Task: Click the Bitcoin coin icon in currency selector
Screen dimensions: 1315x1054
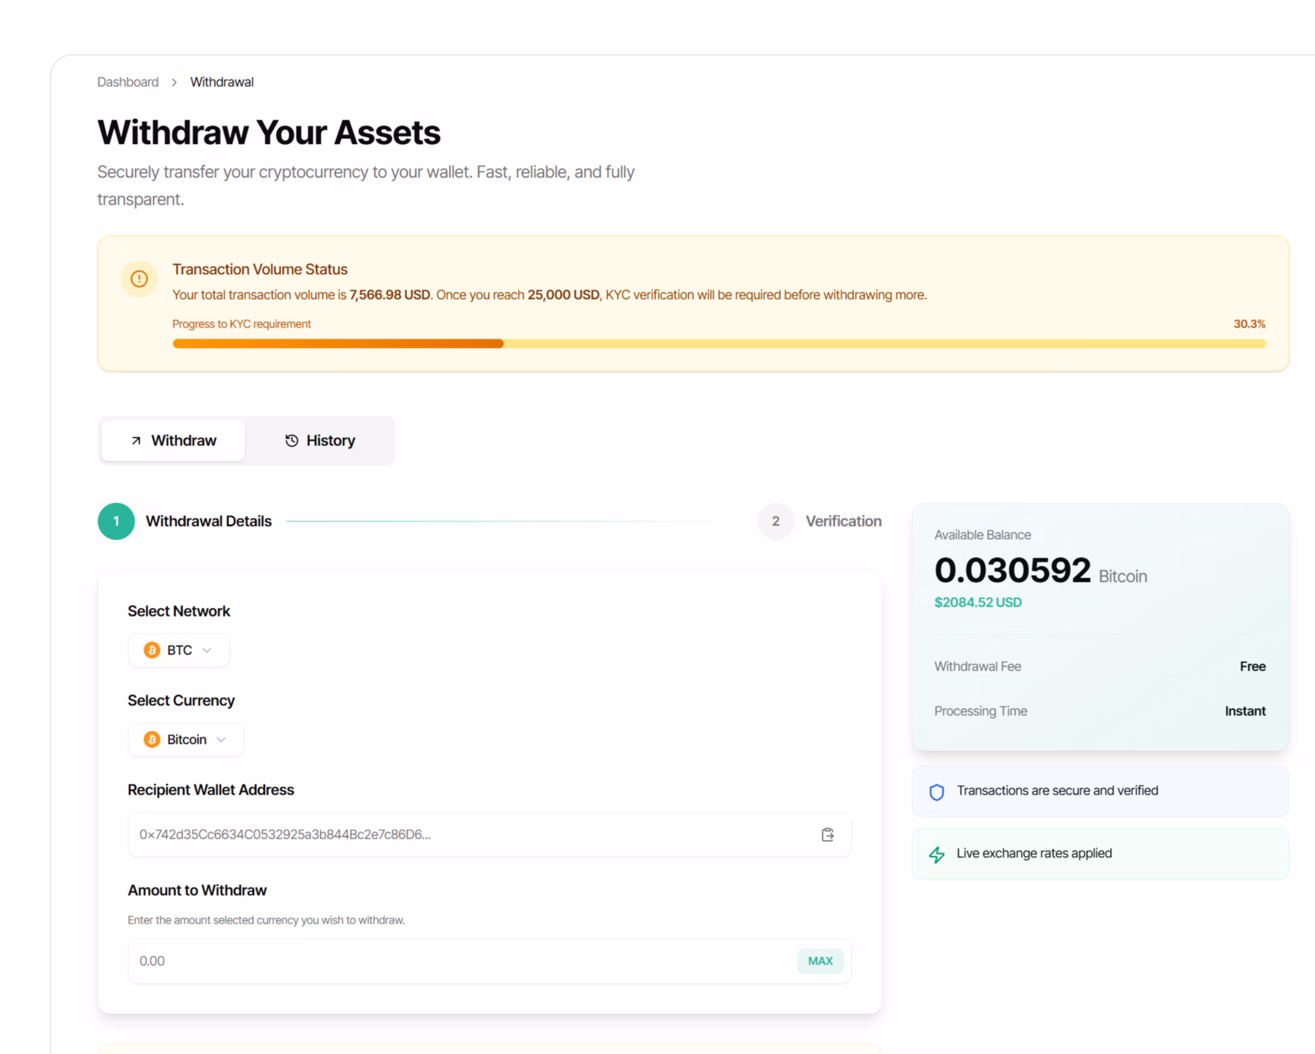Action: click(x=151, y=739)
